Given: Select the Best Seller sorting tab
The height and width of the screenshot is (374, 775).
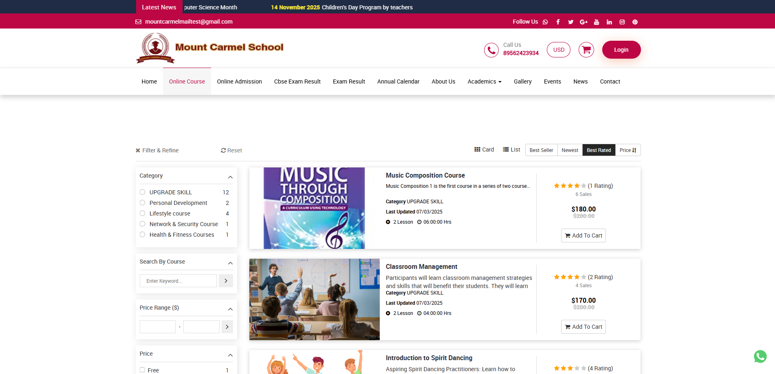Looking at the screenshot, I should click(541, 150).
